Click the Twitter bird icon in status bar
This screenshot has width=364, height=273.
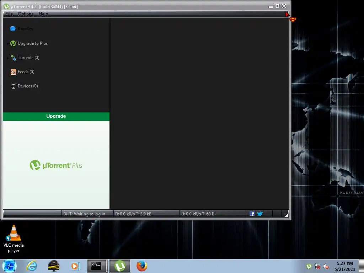point(260,214)
